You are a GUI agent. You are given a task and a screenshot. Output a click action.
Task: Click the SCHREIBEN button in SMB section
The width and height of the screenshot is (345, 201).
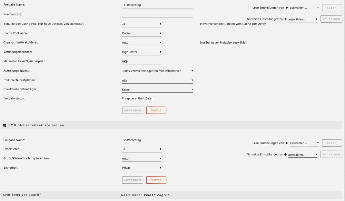click(331, 155)
